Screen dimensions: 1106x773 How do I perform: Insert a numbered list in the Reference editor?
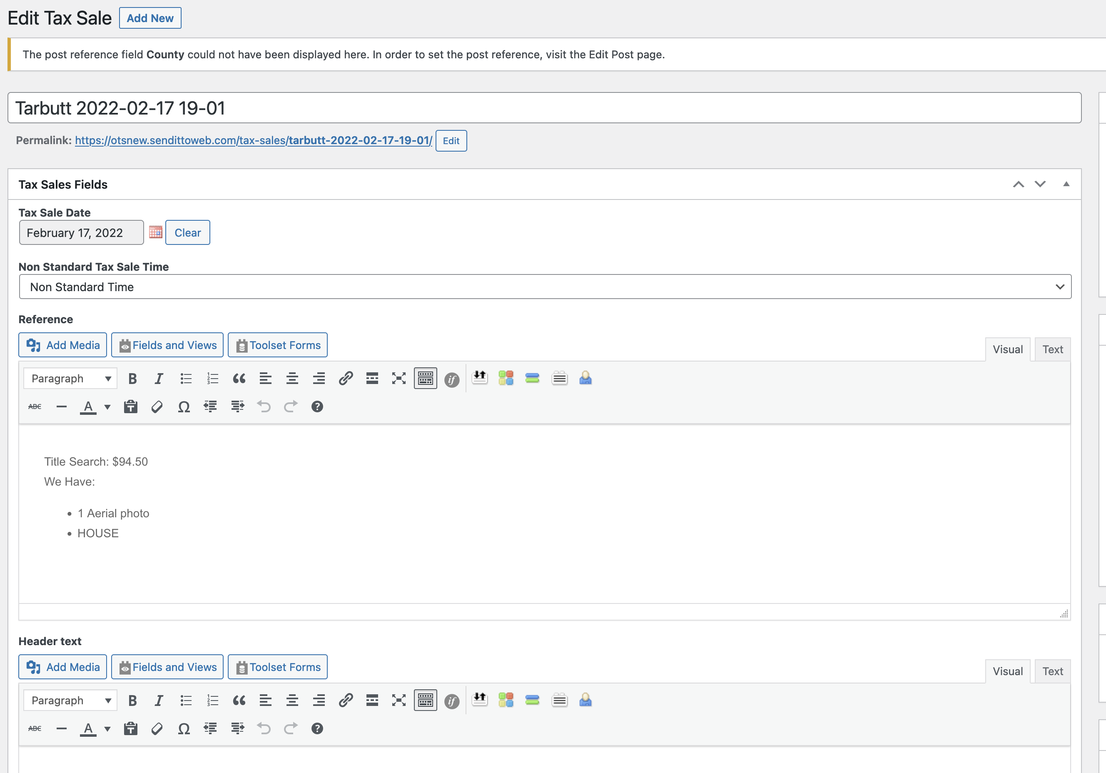click(x=212, y=379)
